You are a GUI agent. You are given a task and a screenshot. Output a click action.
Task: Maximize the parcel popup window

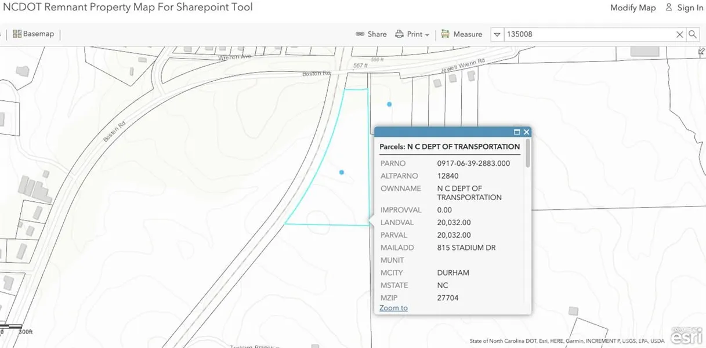(x=517, y=132)
